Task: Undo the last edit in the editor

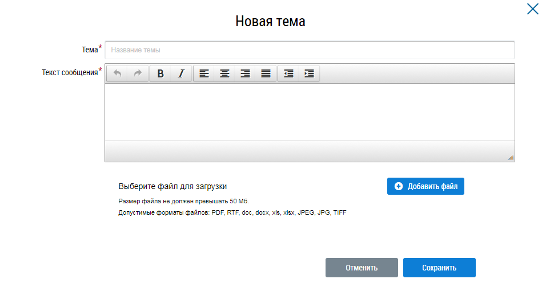Action: [117, 73]
